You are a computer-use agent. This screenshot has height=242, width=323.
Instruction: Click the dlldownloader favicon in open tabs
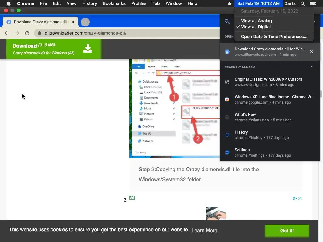point(227,52)
